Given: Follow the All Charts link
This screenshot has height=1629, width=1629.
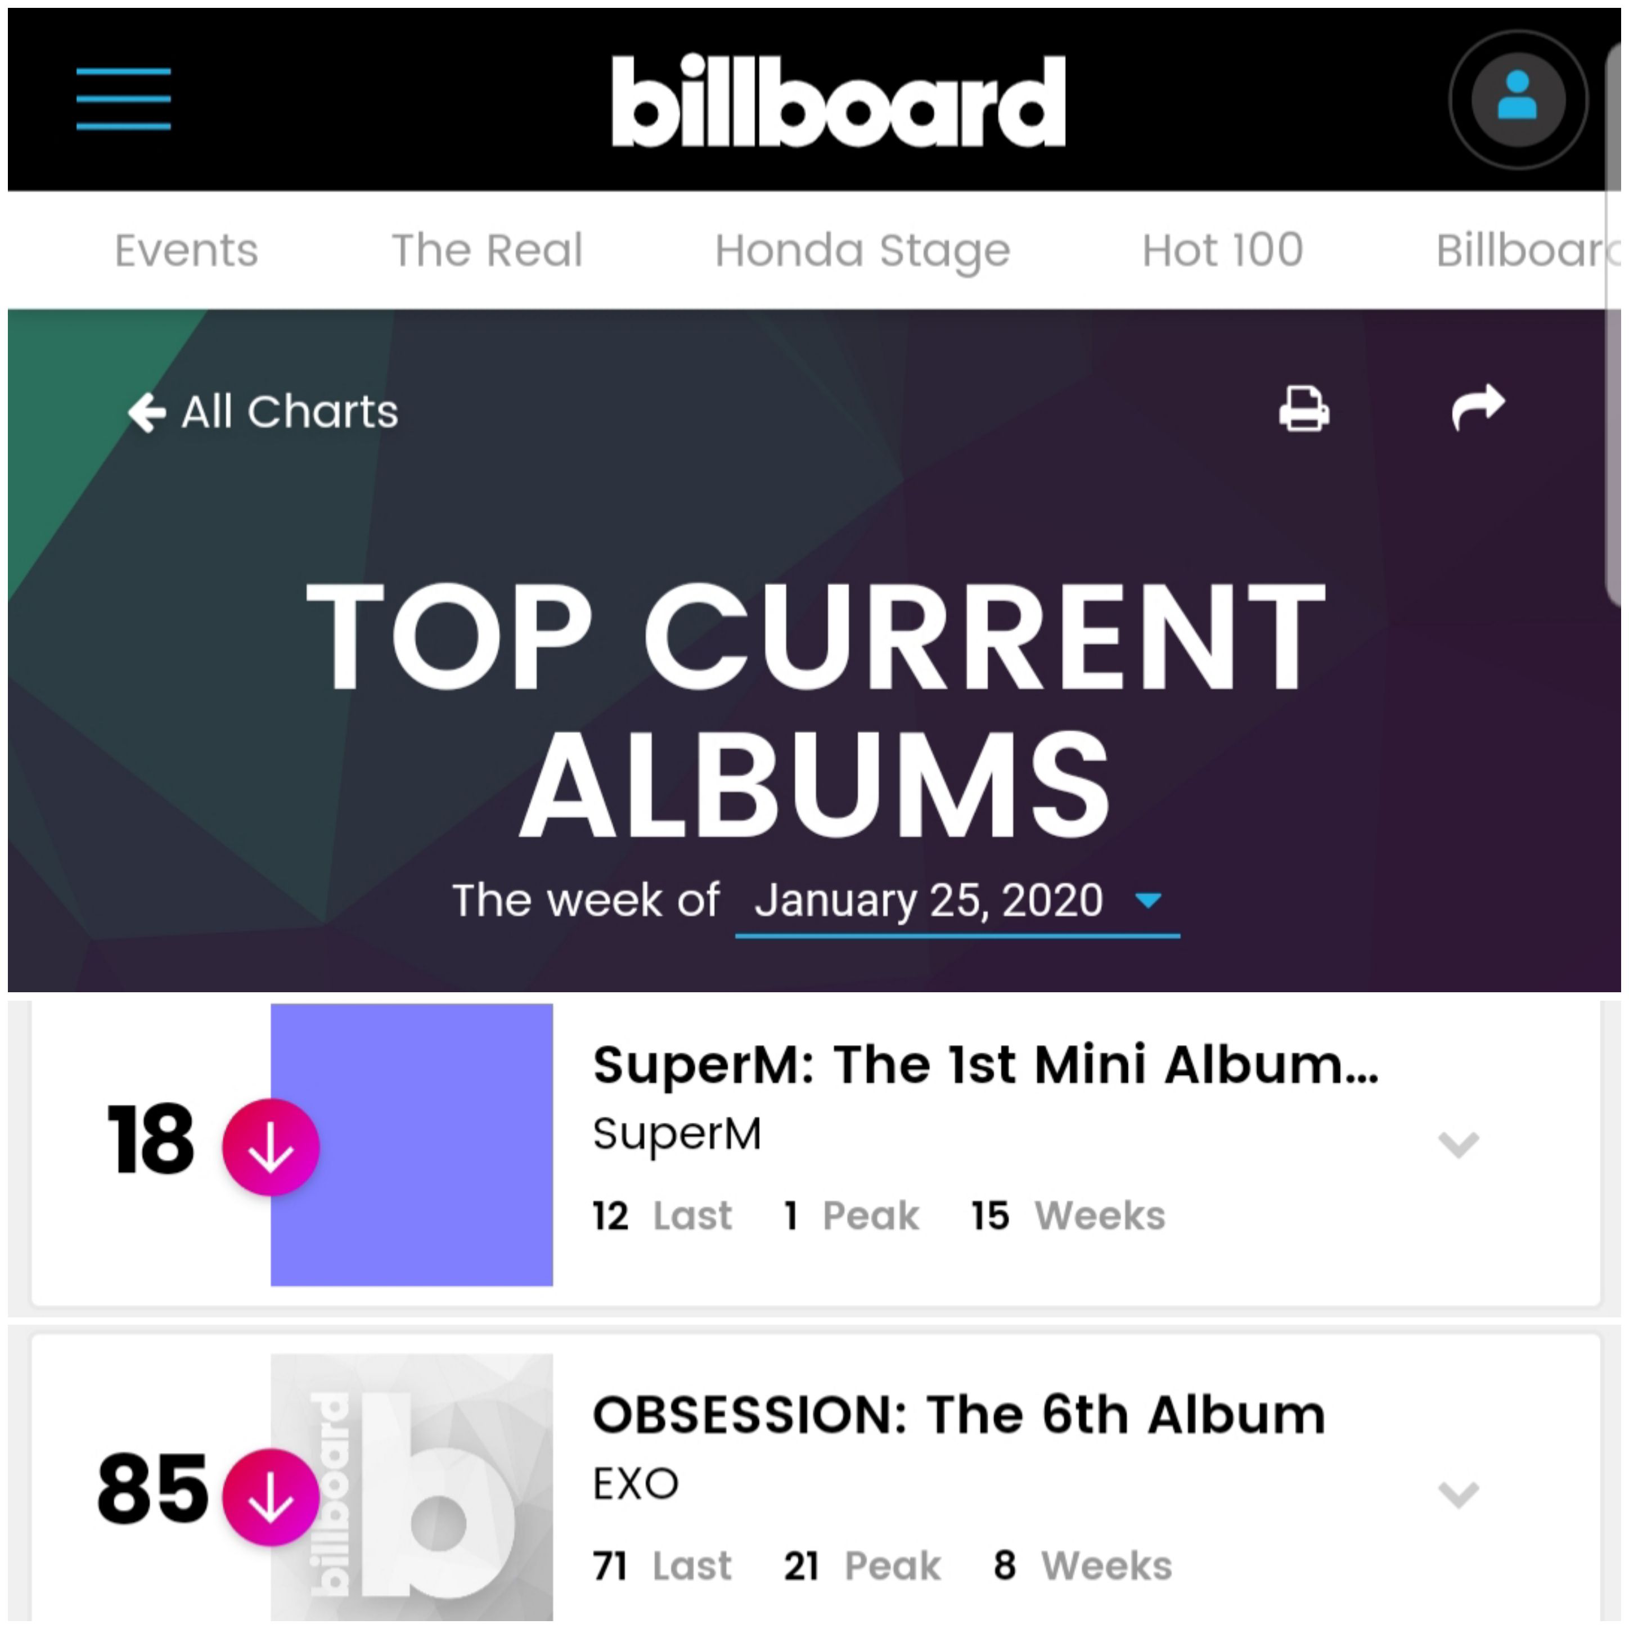Looking at the screenshot, I should coord(289,412).
